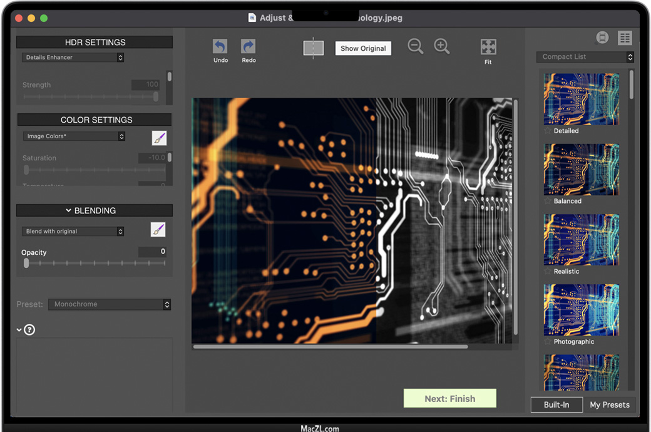Click the Show Original button
This screenshot has height=432, width=651.
(363, 49)
